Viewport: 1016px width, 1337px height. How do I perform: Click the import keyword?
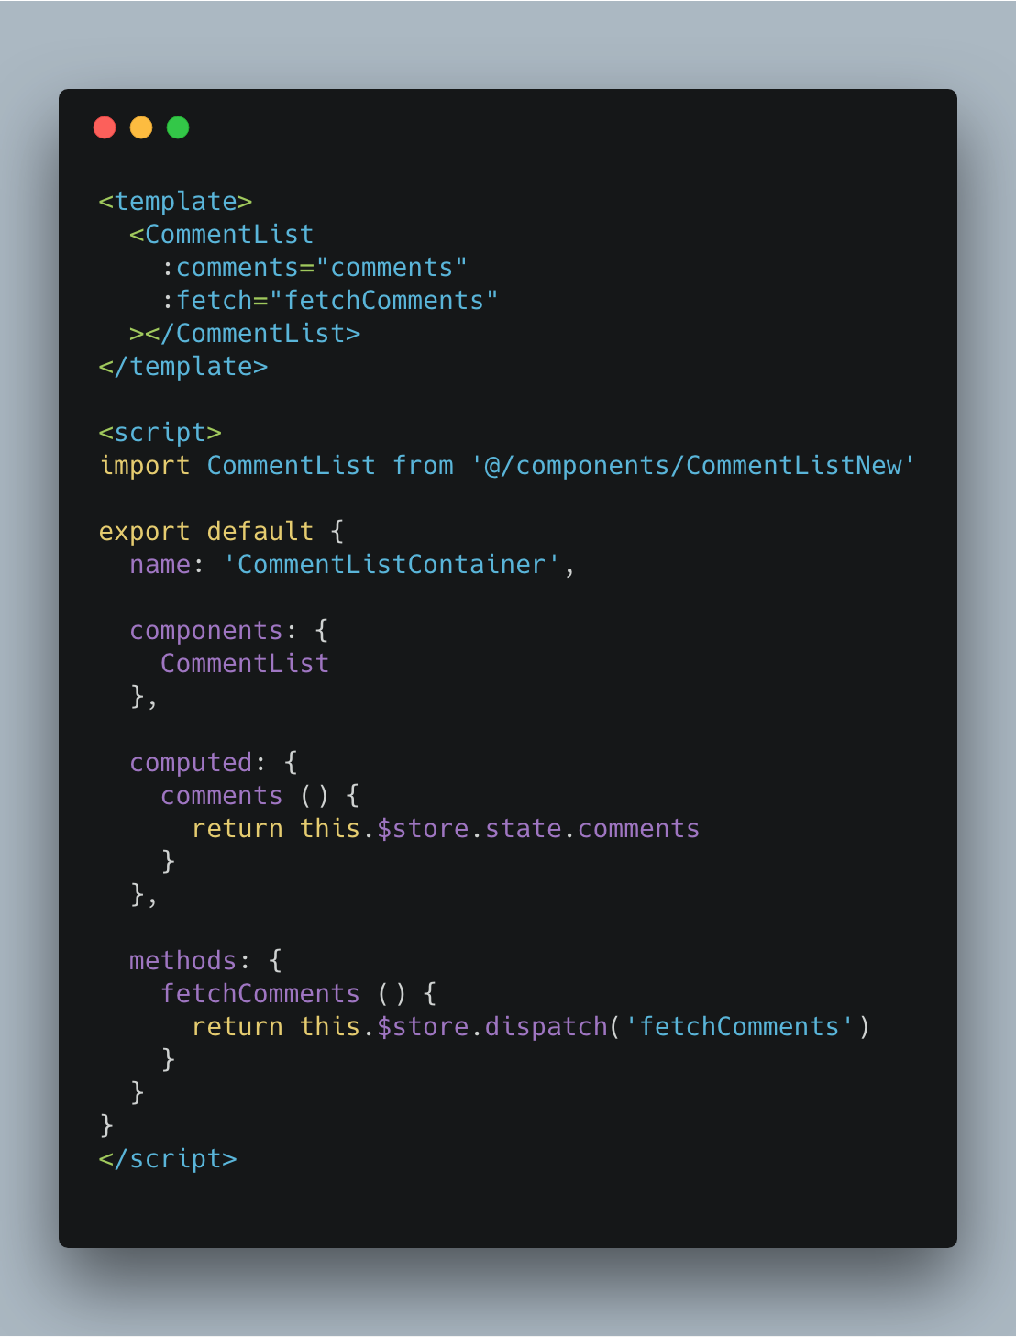click(x=145, y=466)
